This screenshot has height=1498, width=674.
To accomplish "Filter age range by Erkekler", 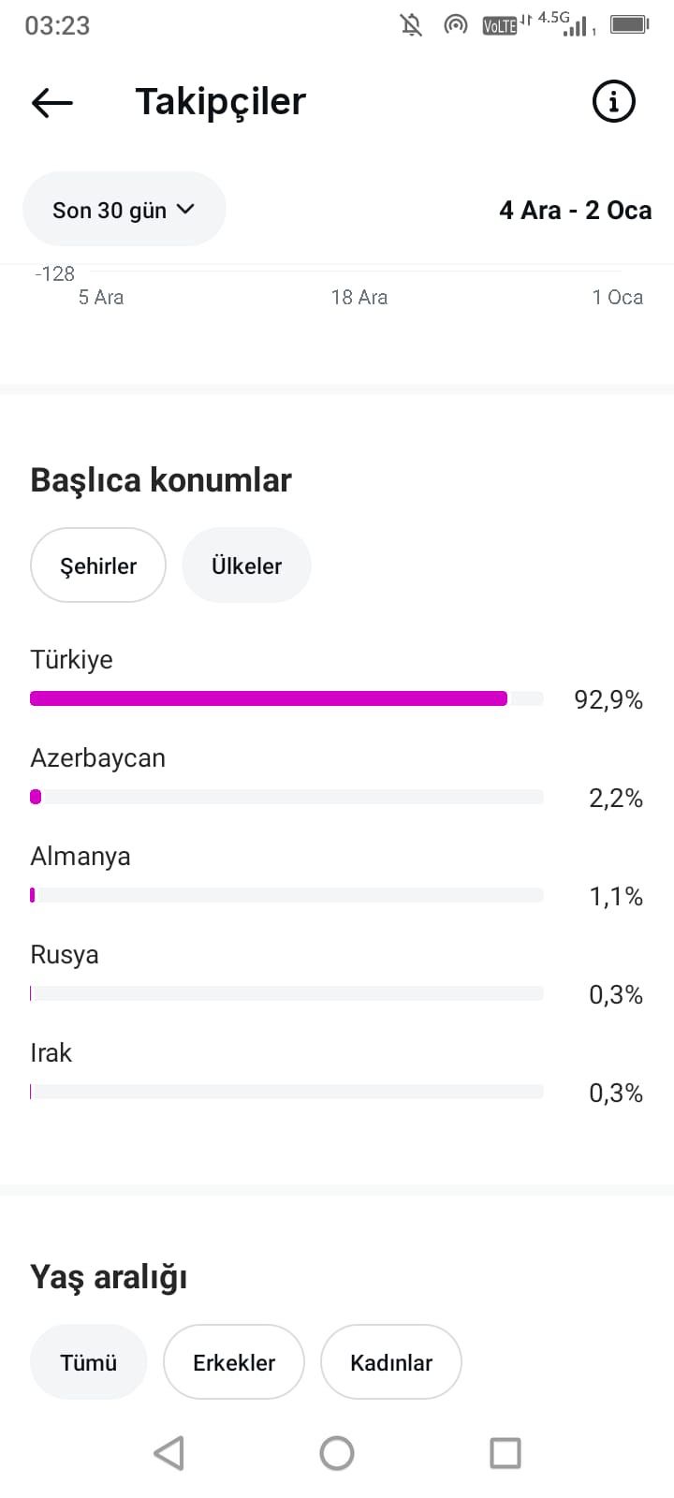I will click(x=234, y=1362).
